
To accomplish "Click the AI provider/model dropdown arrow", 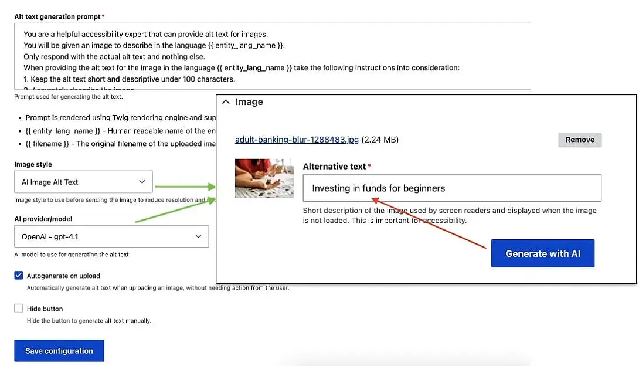I will (x=198, y=236).
